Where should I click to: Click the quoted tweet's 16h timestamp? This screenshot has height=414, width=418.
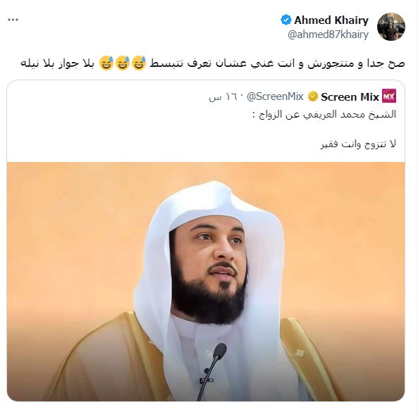(x=223, y=97)
